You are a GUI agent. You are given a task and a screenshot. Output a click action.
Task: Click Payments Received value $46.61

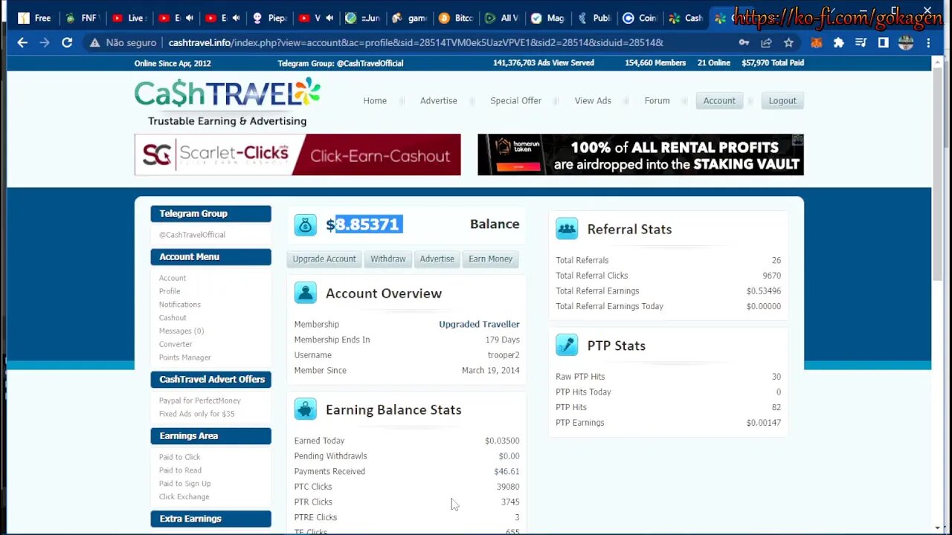click(x=506, y=471)
